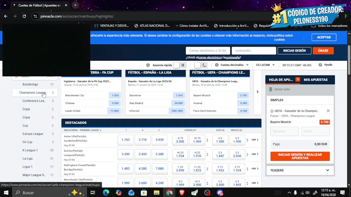
Task: Select Bundesliga in the sidebar
Action: (35, 84)
